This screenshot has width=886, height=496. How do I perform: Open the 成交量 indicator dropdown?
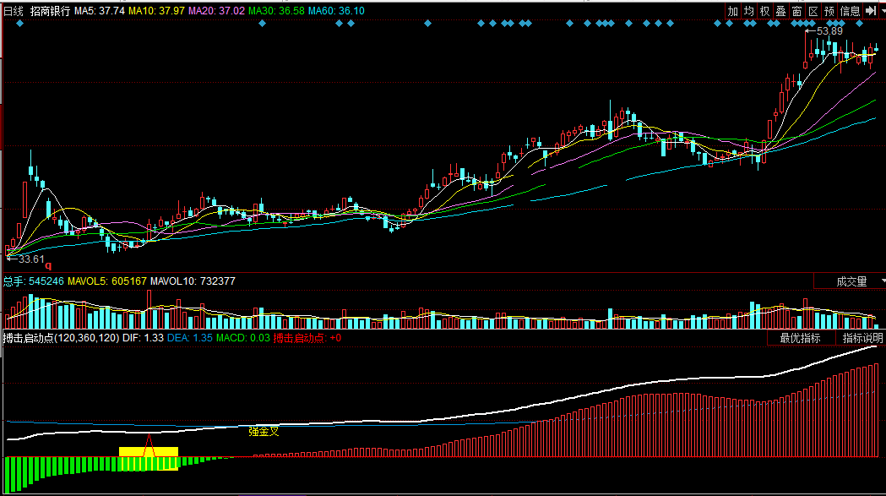[x=851, y=281]
